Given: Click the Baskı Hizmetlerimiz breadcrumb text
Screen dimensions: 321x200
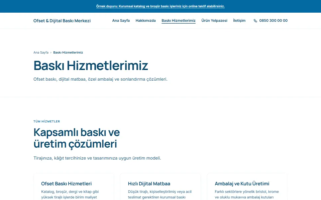Looking at the screenshot, I should click(x=68, y=52).
